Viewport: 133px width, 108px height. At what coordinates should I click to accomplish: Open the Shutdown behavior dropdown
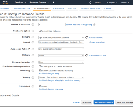point(61,62)
